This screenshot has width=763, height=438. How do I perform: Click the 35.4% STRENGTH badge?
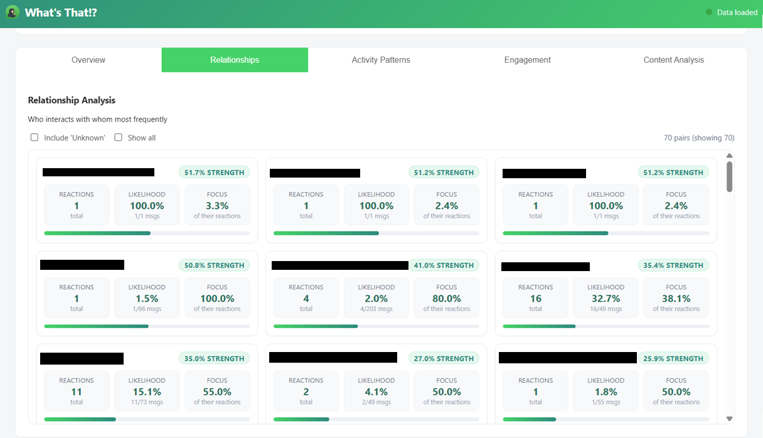pos(673,265)
